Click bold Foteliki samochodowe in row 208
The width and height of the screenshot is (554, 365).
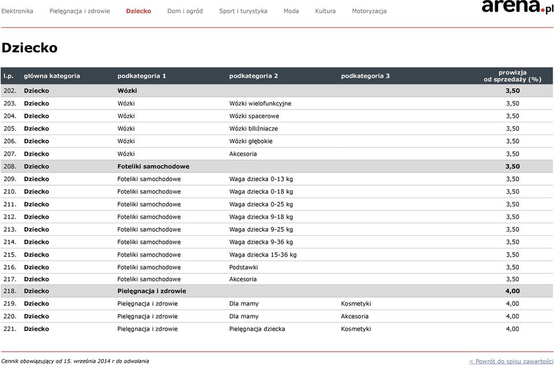click(x=154, y=166)
